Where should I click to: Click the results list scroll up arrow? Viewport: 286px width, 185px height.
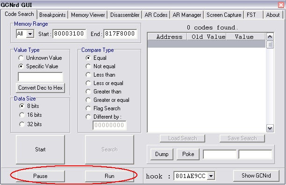tap(270, 37)
